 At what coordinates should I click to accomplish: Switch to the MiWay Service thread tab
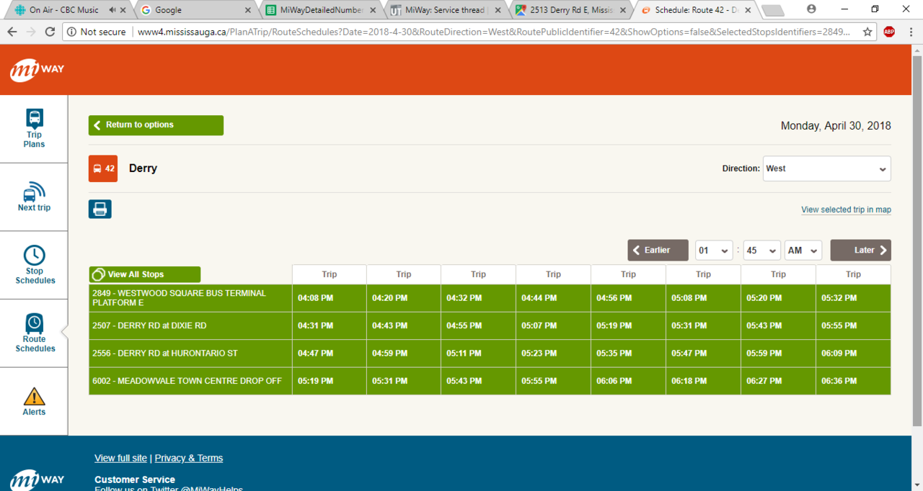443,10
